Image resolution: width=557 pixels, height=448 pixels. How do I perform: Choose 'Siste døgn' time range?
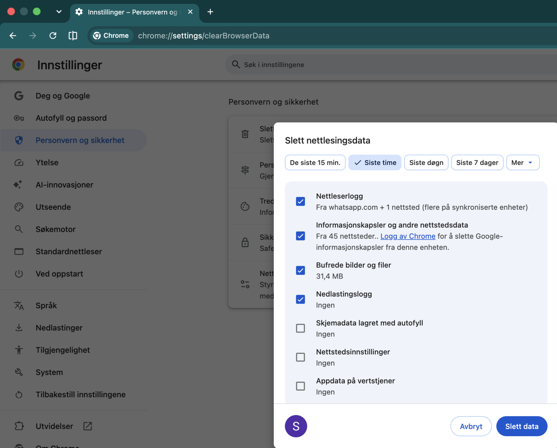(x=426, y=162)
